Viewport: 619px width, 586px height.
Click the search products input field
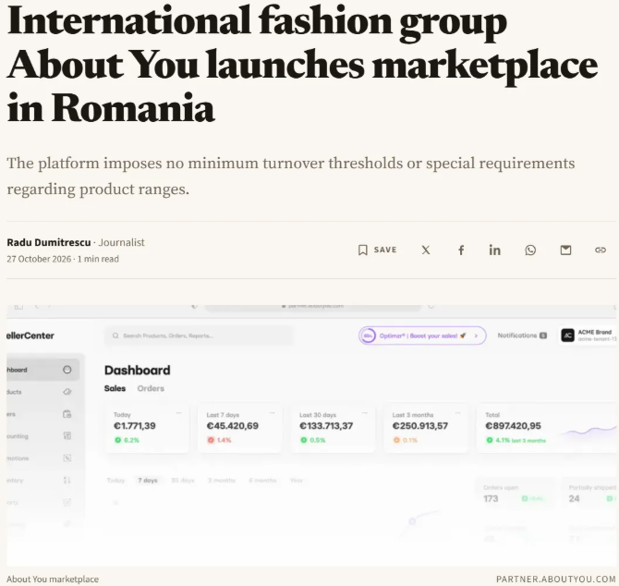199,336
